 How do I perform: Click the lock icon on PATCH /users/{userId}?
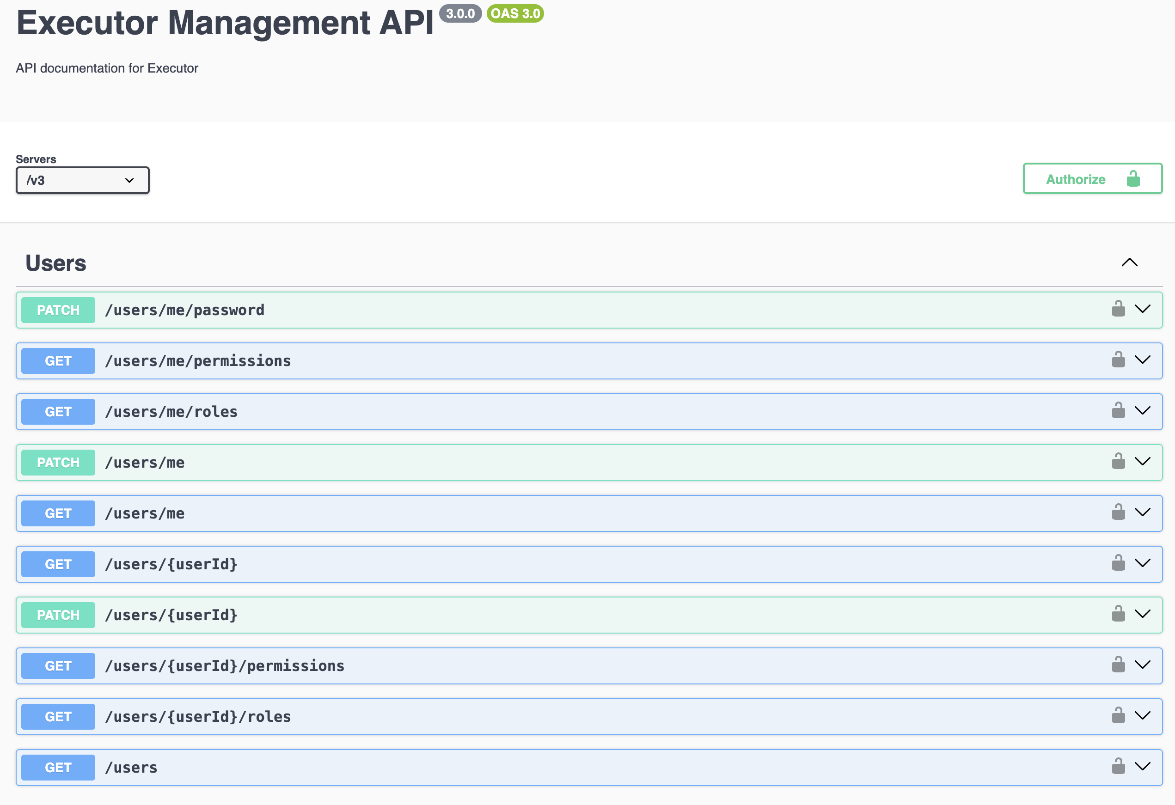click(x=1118, y=615)
